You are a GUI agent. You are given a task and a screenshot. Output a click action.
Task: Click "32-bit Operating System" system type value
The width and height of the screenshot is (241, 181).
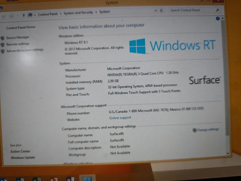[142, 86]
